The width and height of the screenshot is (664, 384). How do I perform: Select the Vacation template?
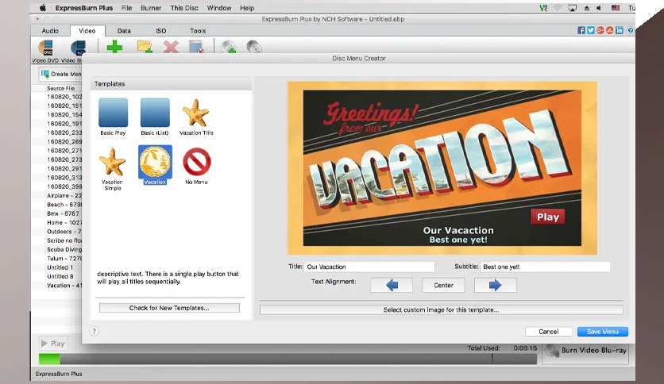tap(155, 165)
